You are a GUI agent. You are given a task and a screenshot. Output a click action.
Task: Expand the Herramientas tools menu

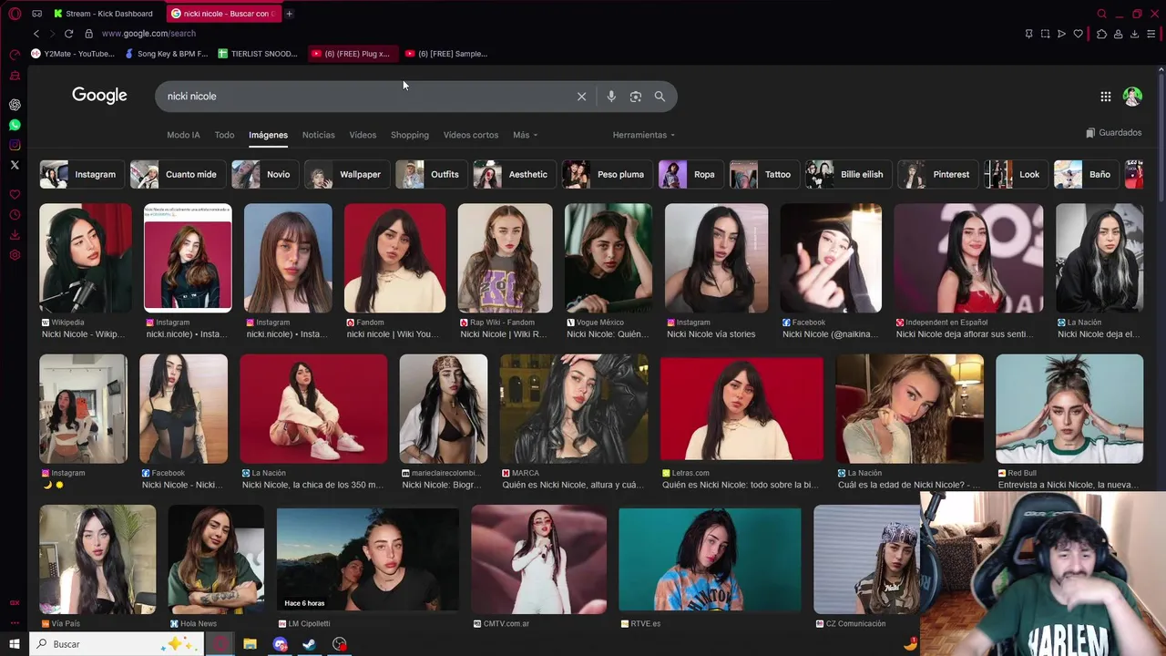pyautogui.click(x=644, y=135)
